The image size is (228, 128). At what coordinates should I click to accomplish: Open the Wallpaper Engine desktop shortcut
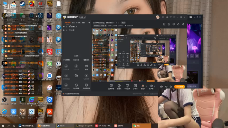[x=31, y=113]
